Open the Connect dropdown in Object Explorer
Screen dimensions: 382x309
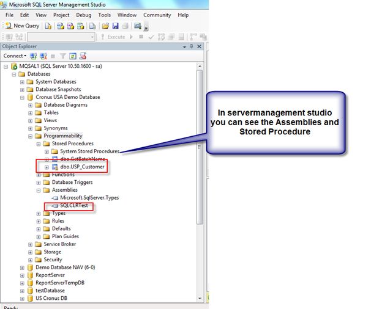[x=15, y=56]
